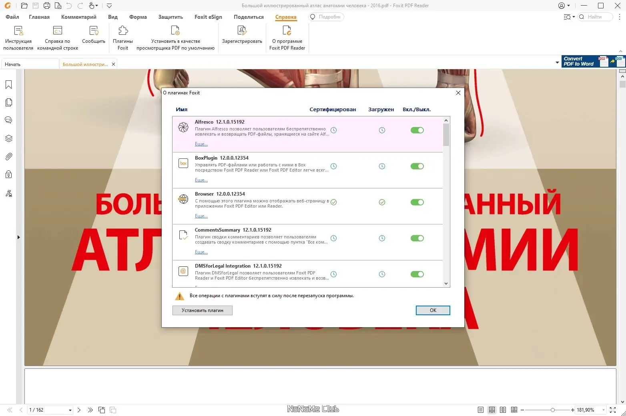Switch to two-page facing view icon

click(503, 410)
